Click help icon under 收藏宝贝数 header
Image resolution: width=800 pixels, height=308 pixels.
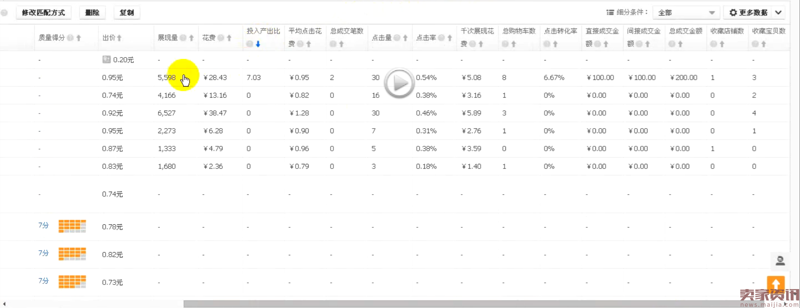755,44
